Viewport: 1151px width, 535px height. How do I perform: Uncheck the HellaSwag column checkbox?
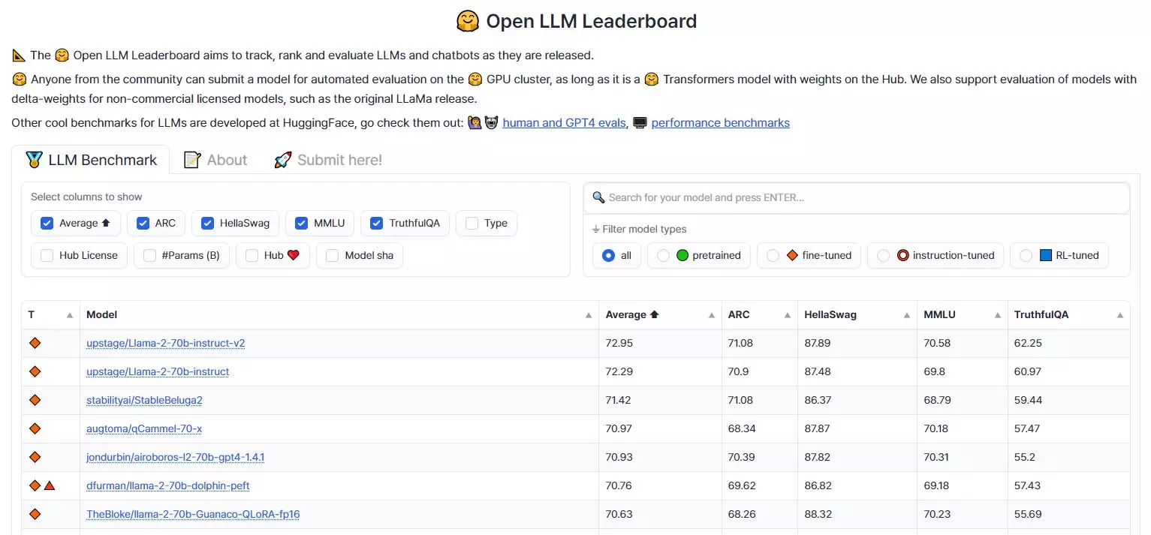pyautogui.click(x=207, y=223)
